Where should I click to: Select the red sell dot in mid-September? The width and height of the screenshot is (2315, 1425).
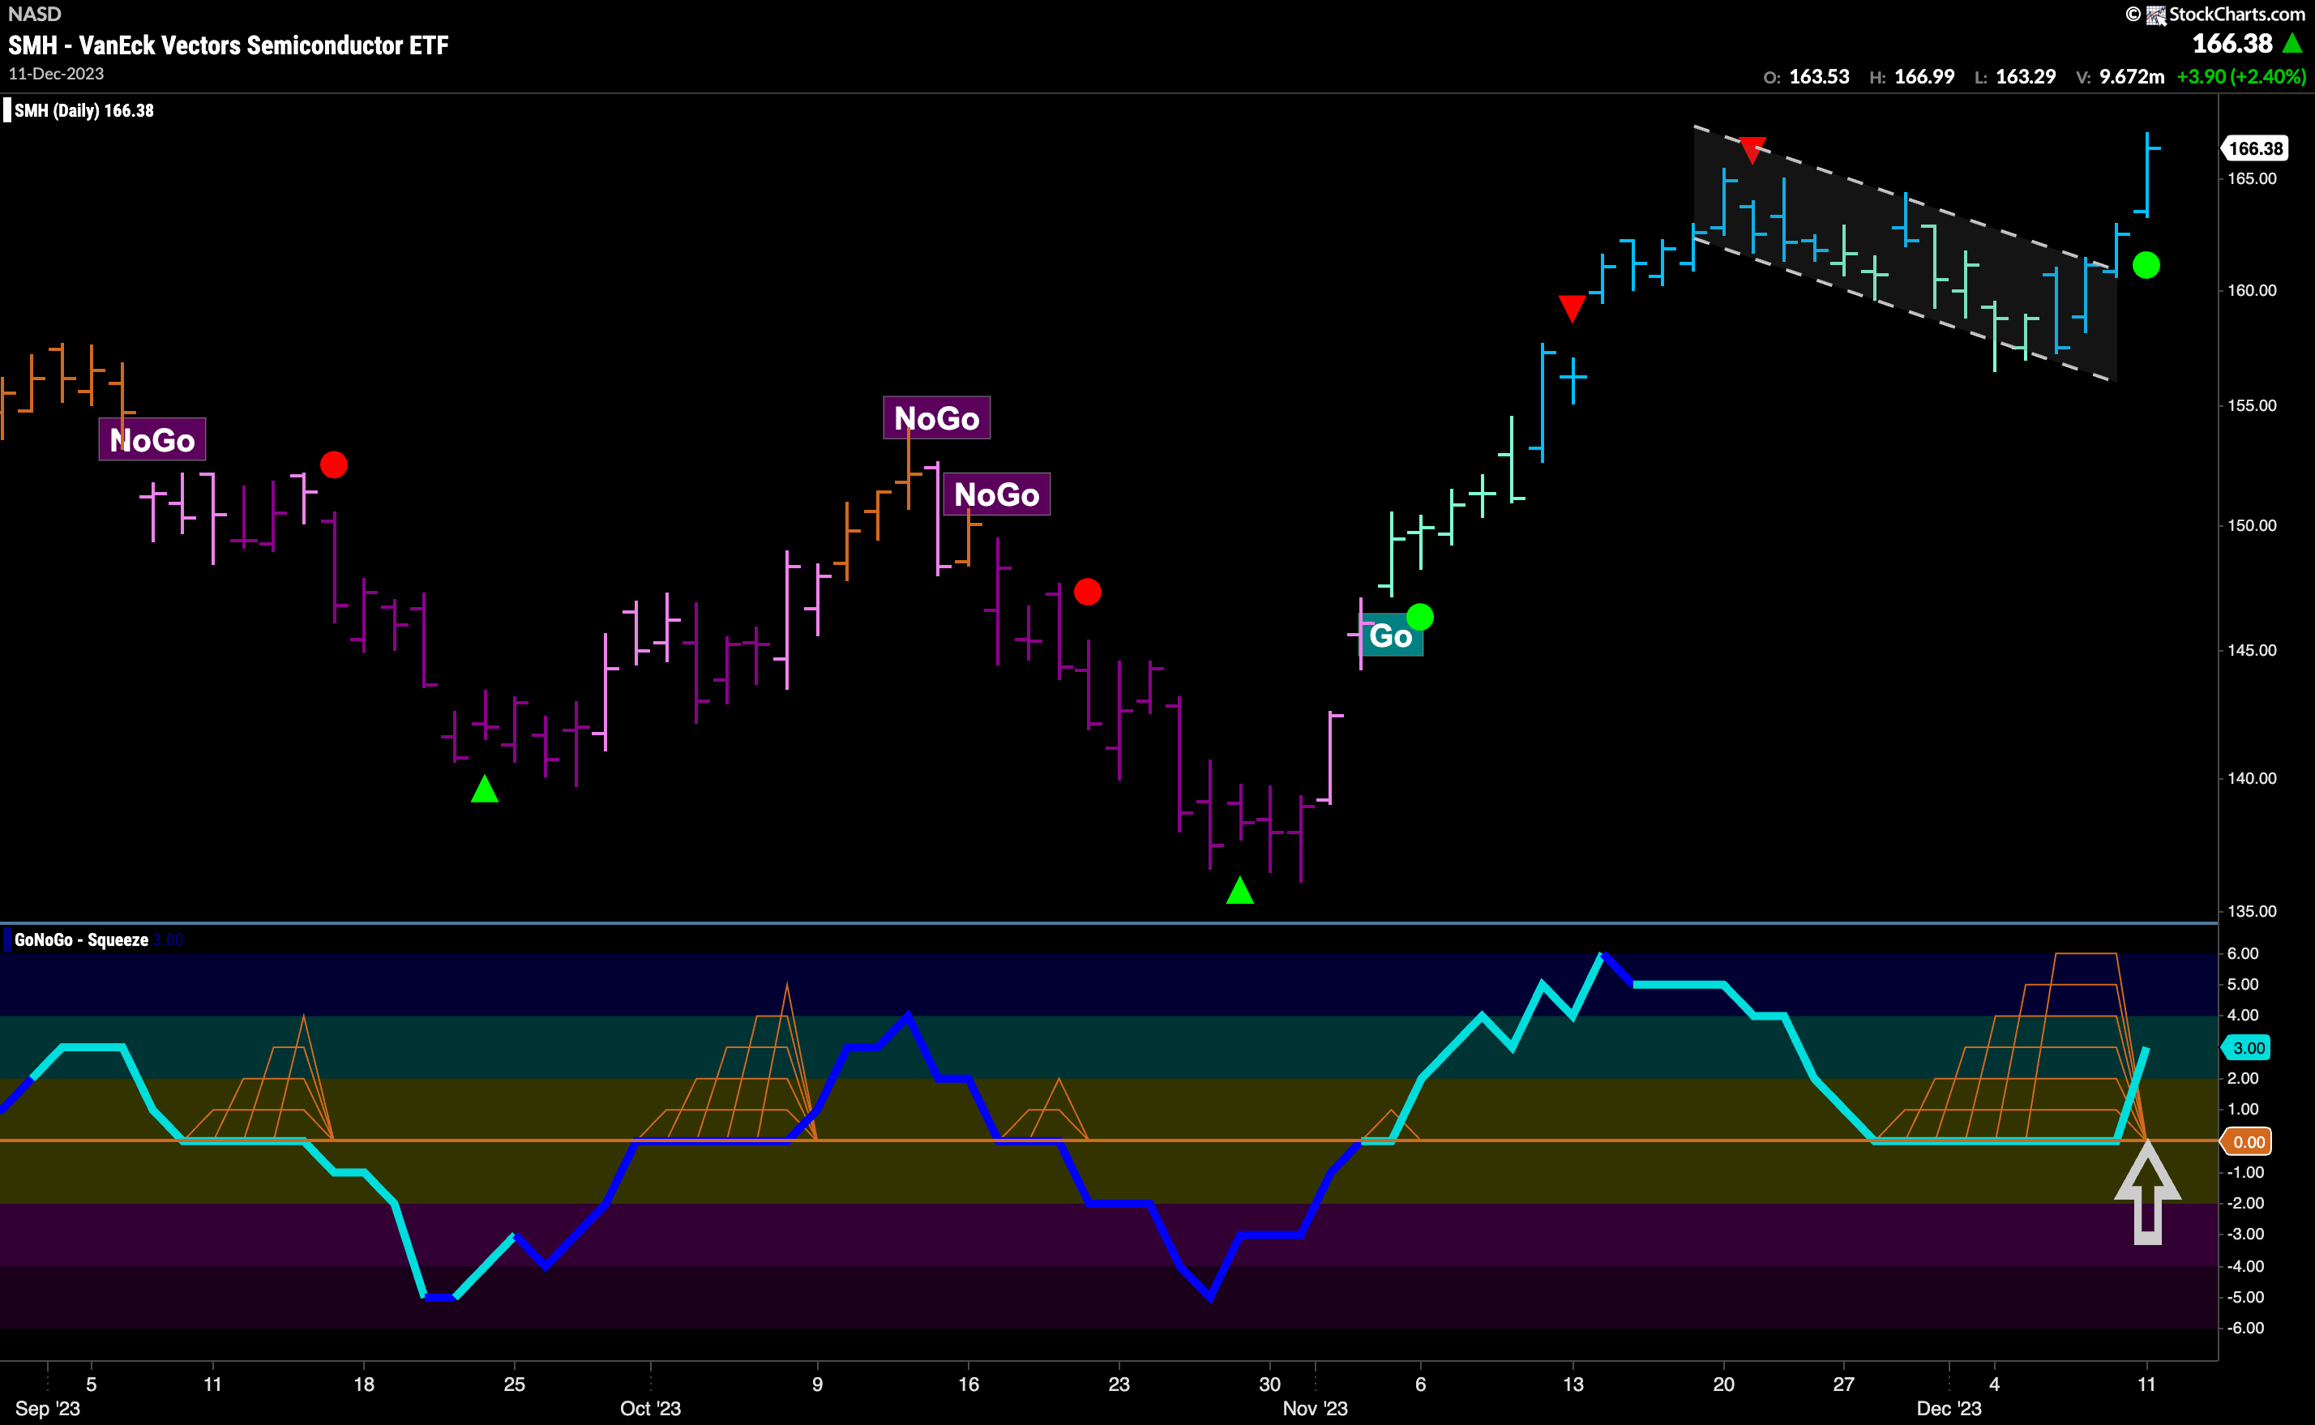333,464
